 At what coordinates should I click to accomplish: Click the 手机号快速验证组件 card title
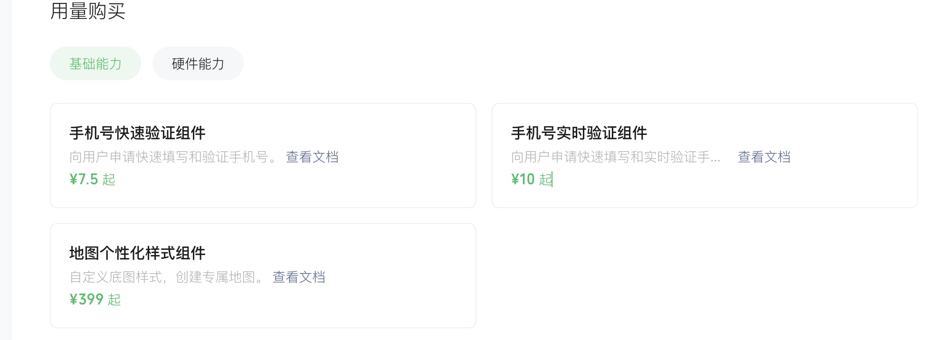[137, 133]
